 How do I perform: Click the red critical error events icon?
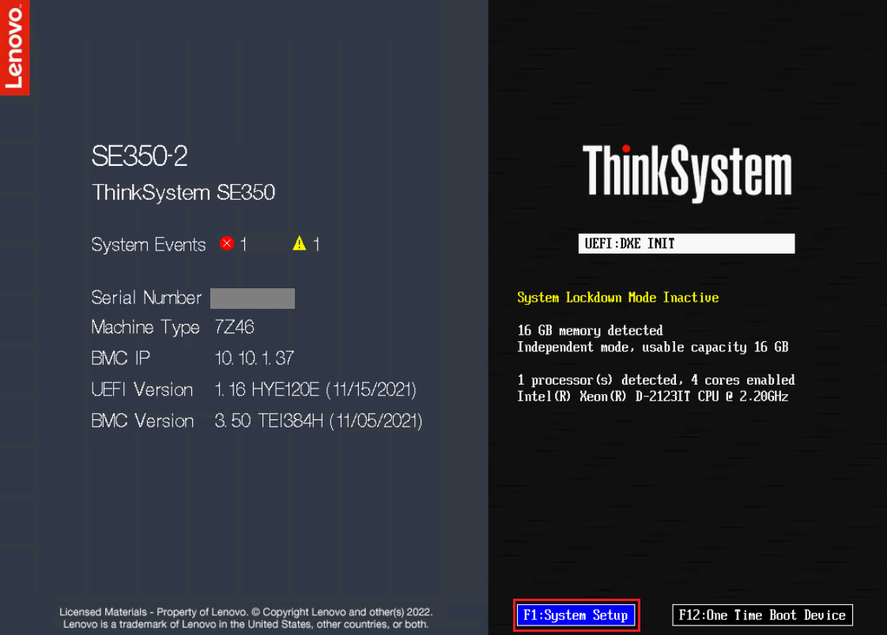click(227, 244)
